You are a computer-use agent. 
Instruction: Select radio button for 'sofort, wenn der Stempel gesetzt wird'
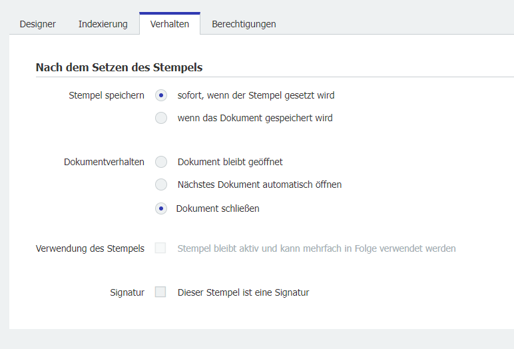pos(161,95)
